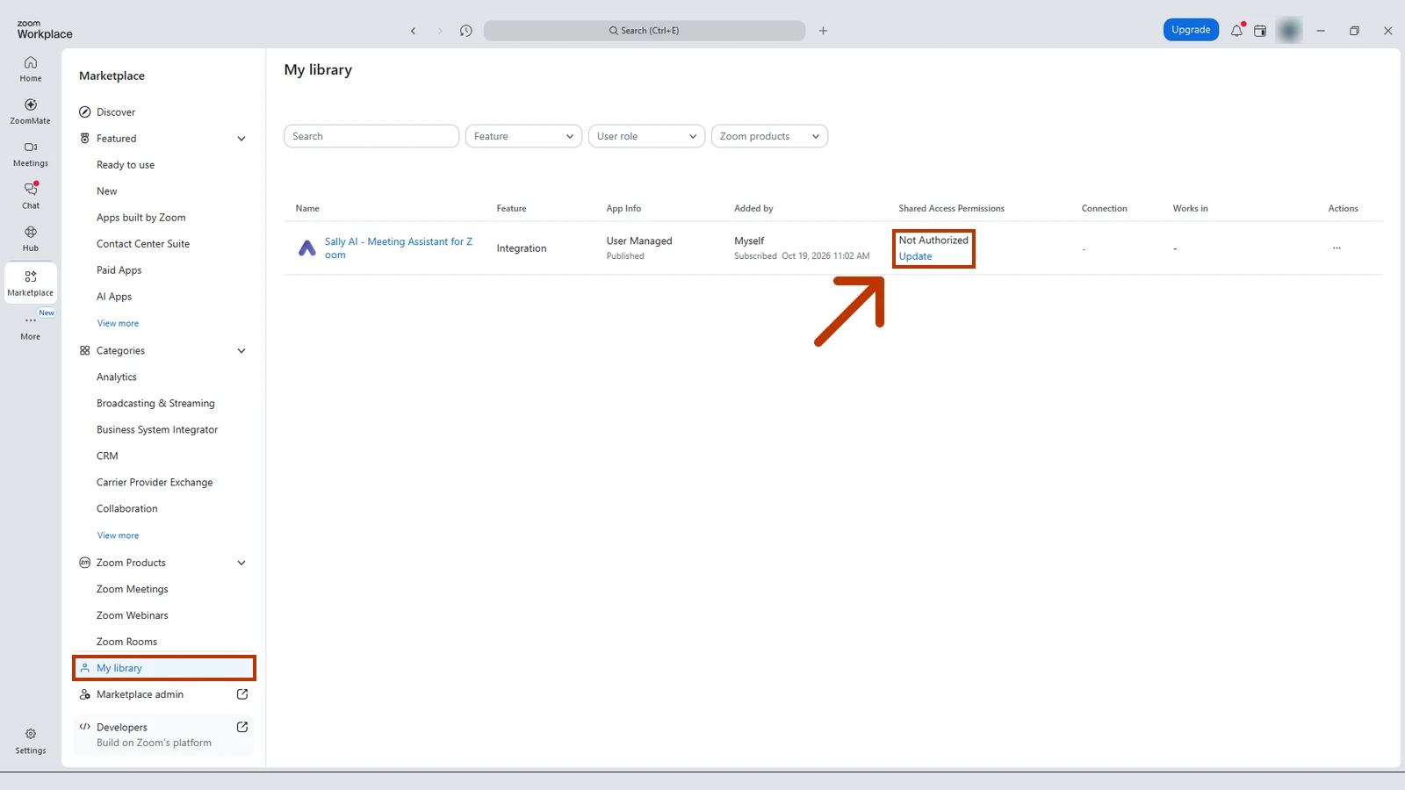This screenshot has height=790, width=1405.
Task: Open Chat in the sidebar
Action: point(31,196)
